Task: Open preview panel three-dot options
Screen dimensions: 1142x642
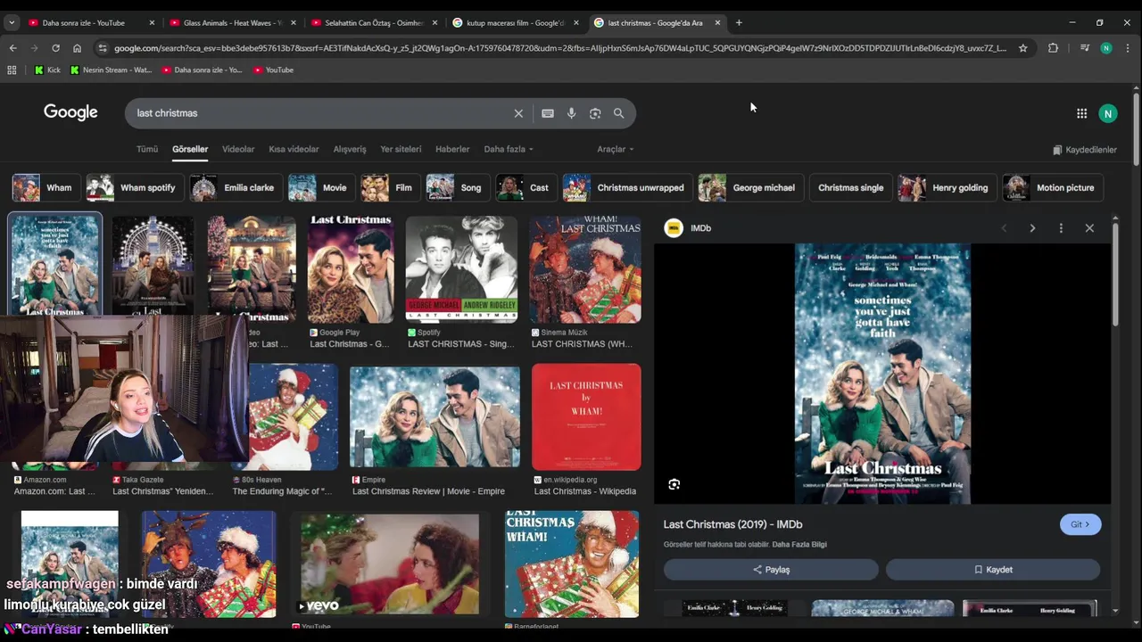Action: (x=1061, y=228)
